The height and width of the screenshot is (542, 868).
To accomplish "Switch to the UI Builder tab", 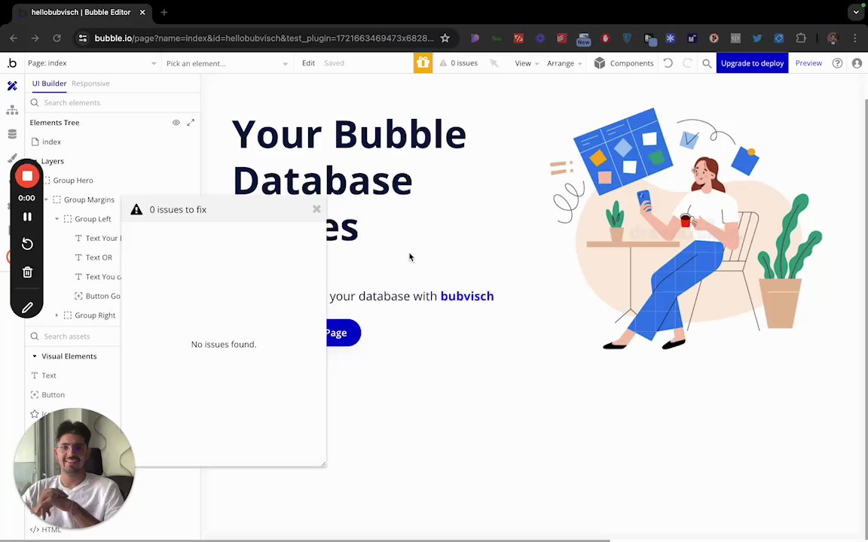I will pos(49,84).
